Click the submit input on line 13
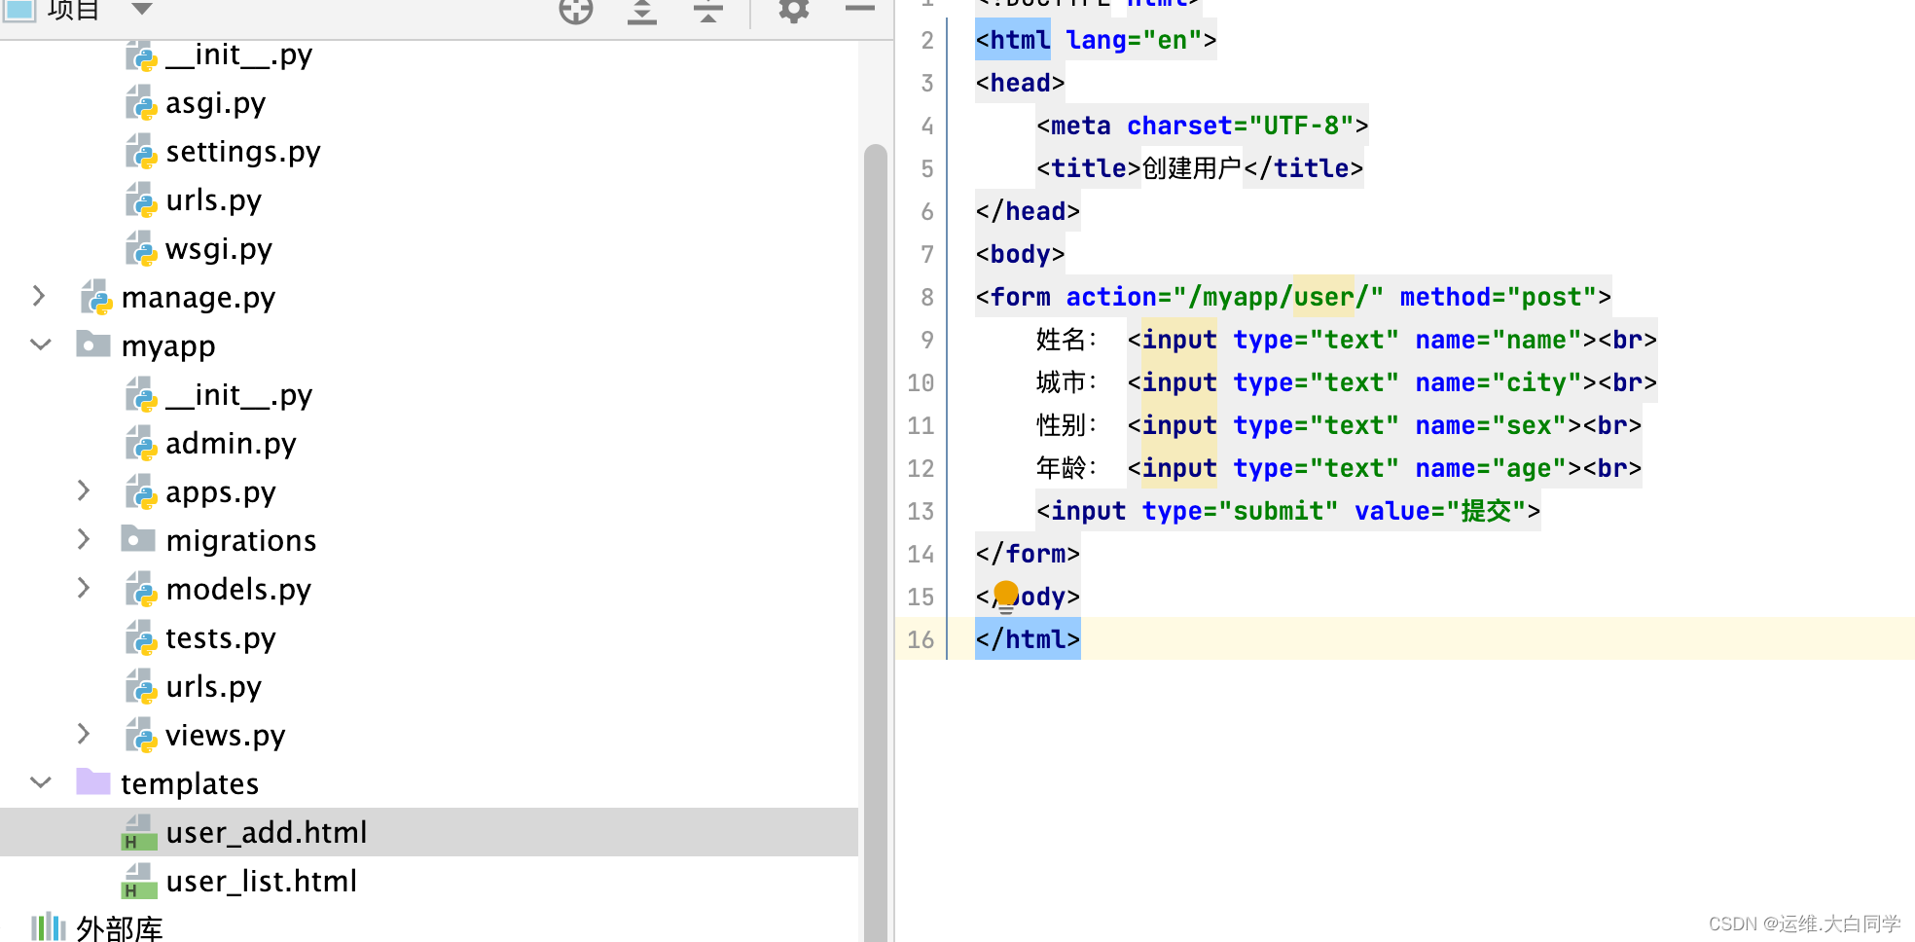Image resolution: width=1915 pixels, height=942 pixels. pos(1288,511)
